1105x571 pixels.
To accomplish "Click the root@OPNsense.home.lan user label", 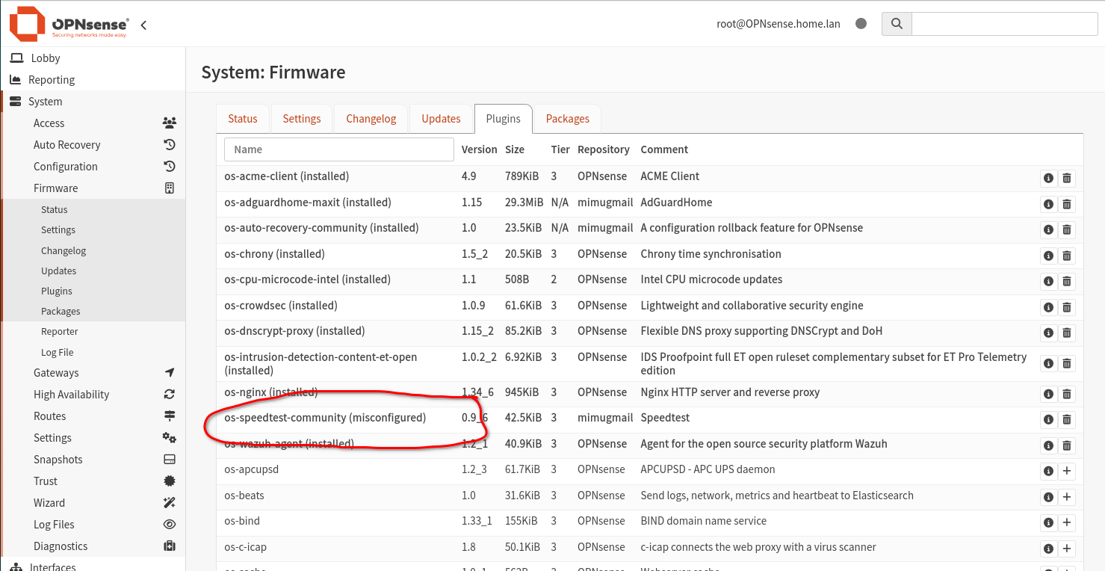I will [779, 24].
